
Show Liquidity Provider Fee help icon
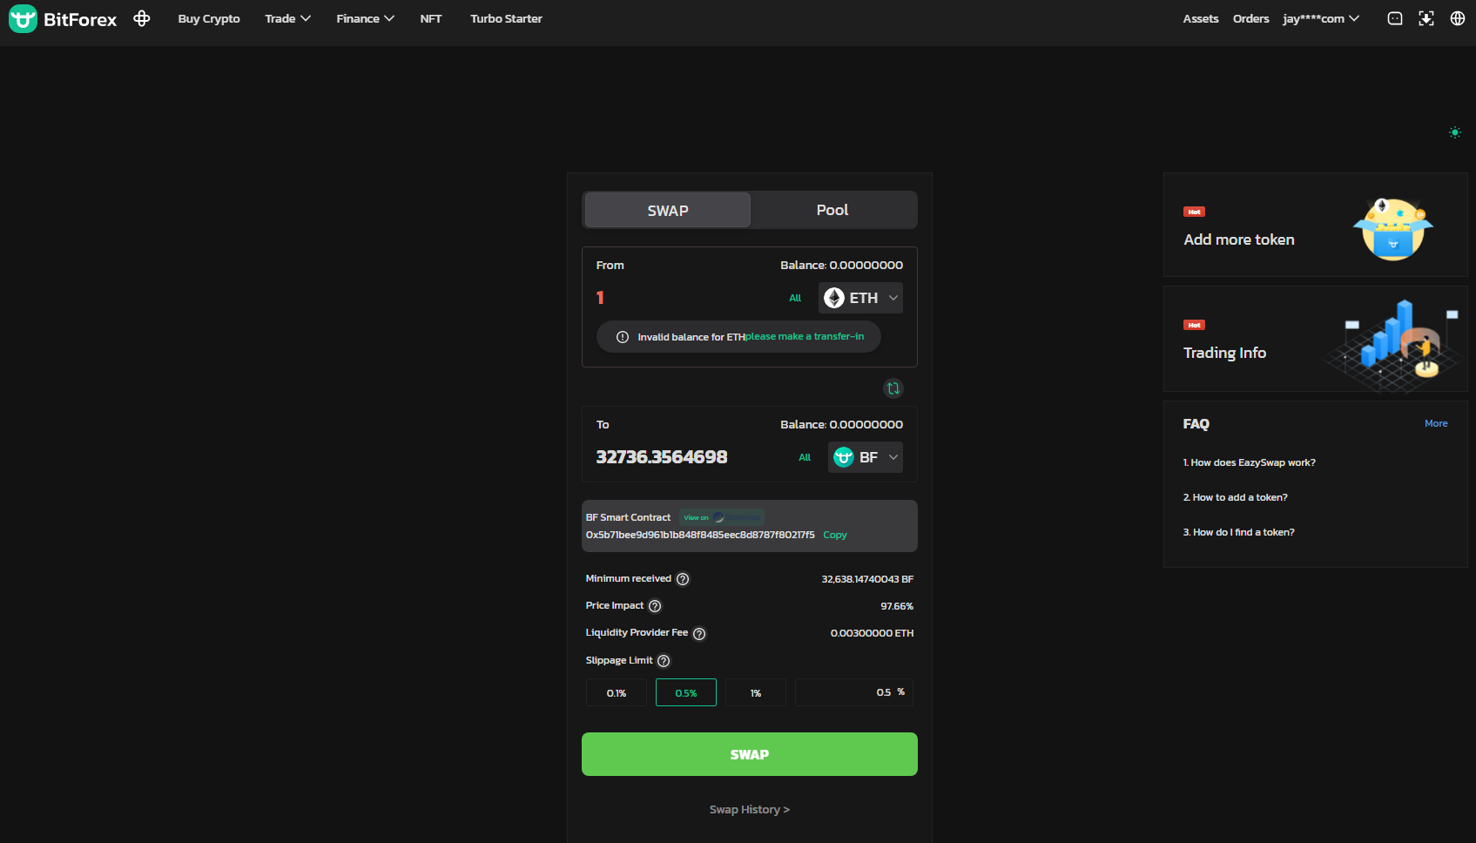(x=699, y=634)
